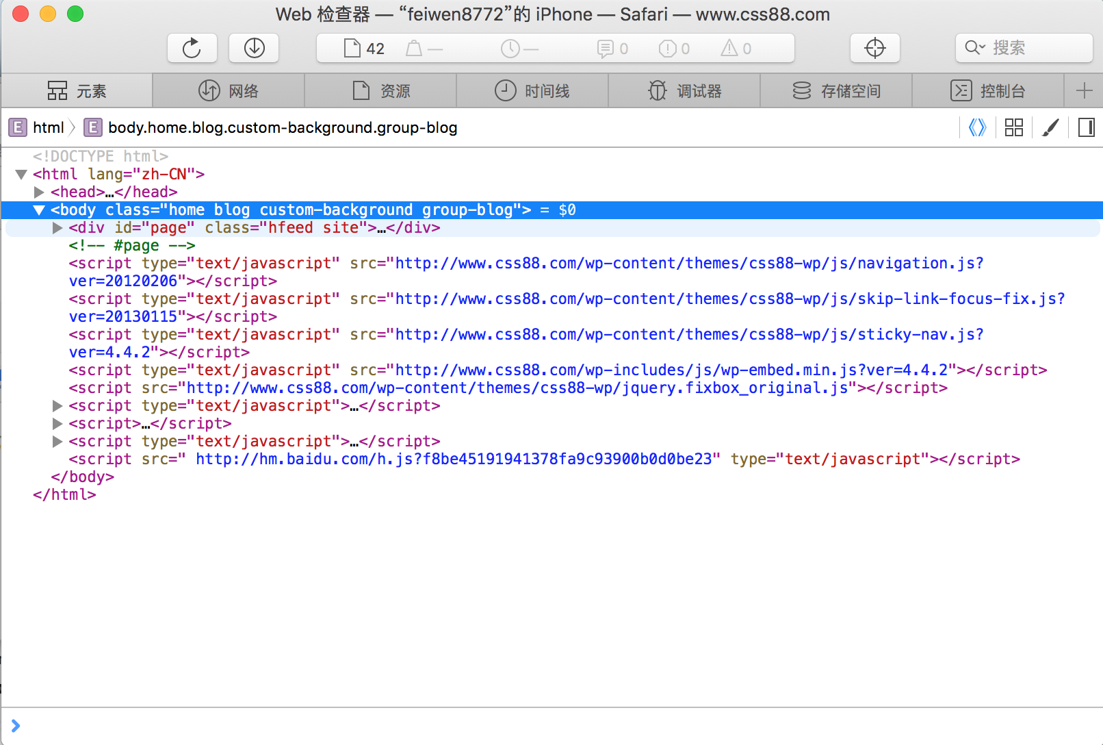Toggle compositing borders grid icon
The height and width of the screenshot is (745, 1103).
coord(1014,127)
